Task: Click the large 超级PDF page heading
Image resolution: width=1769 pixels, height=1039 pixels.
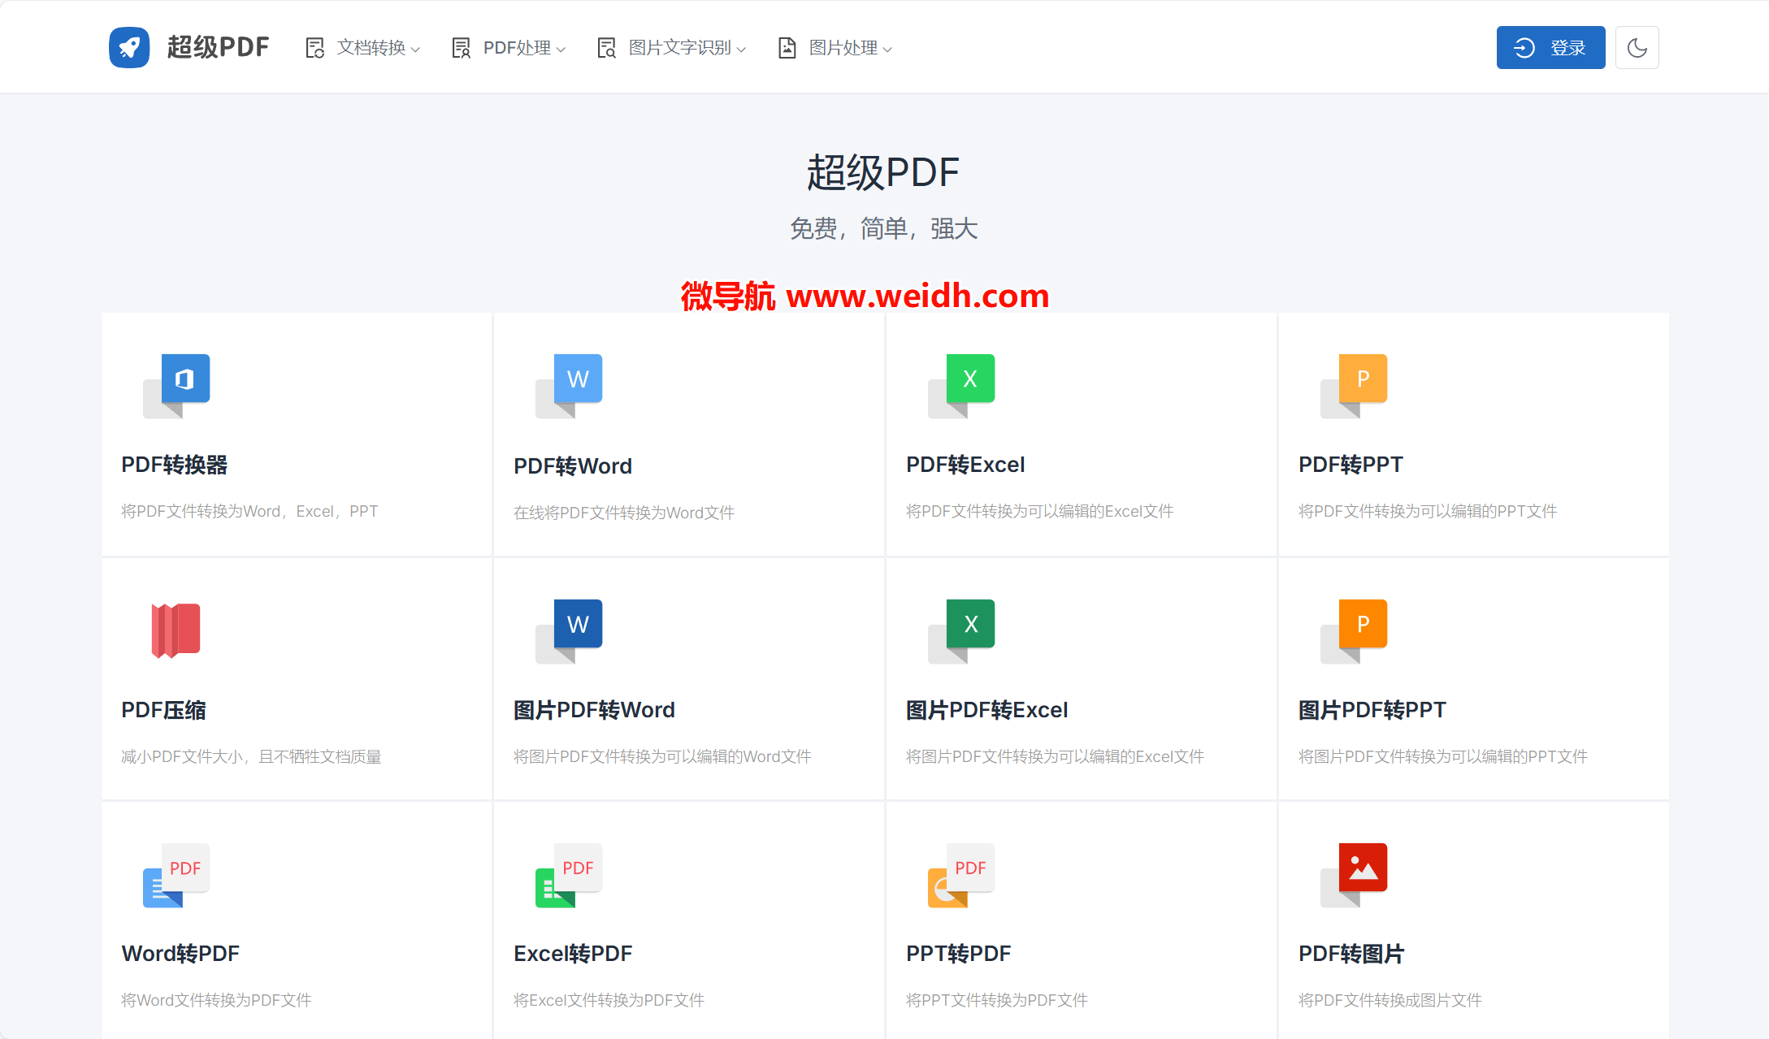Action: click(883, 173)
